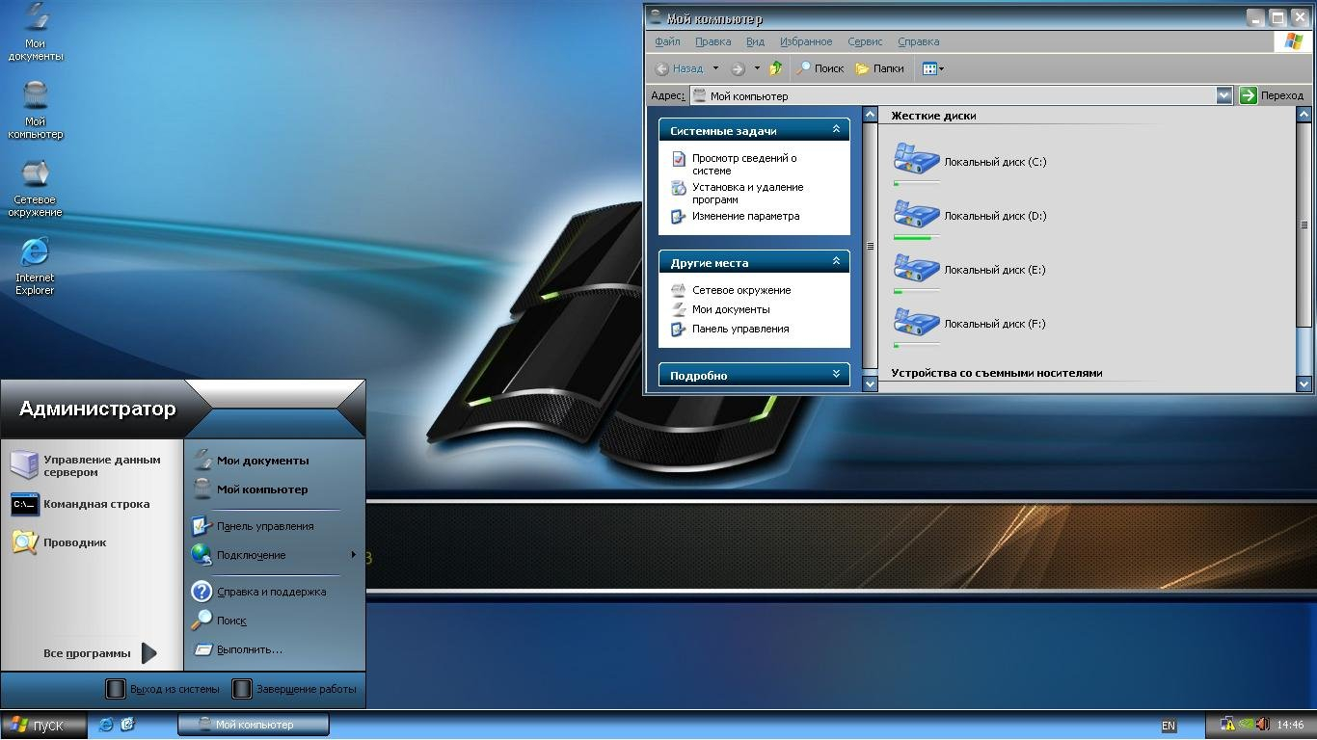
Task: Collapse the Системные задачи panel
Action: (836, 130)
